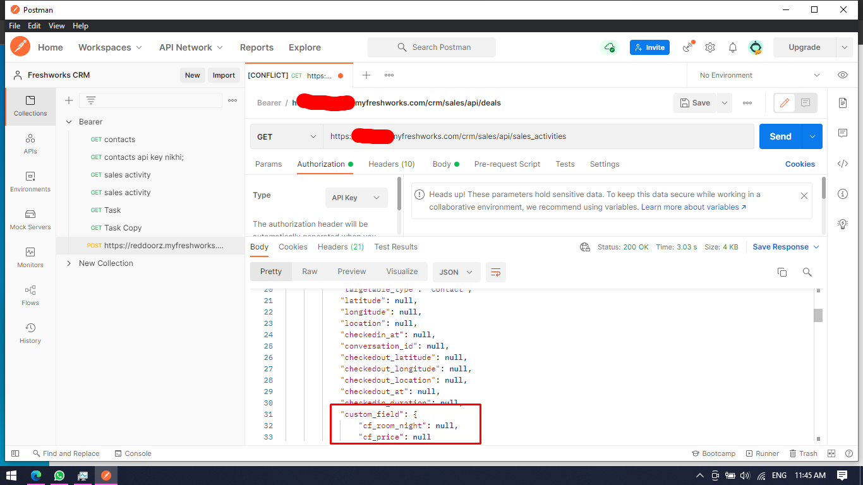Open the Monitors sidebar panel
The width and height of the screenshot is (863, 485).
30,258
